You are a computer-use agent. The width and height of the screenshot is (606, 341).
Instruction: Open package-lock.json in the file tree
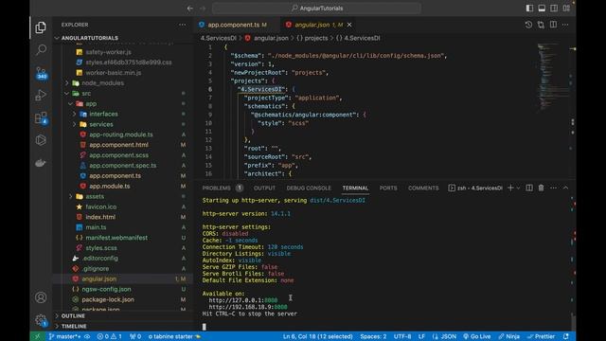coord(108,299)
